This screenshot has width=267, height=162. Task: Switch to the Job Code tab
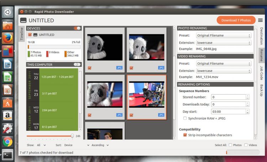point(261,73)
